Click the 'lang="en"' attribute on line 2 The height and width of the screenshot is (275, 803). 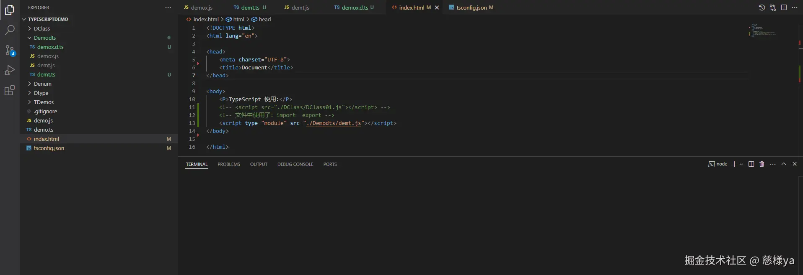240,36
